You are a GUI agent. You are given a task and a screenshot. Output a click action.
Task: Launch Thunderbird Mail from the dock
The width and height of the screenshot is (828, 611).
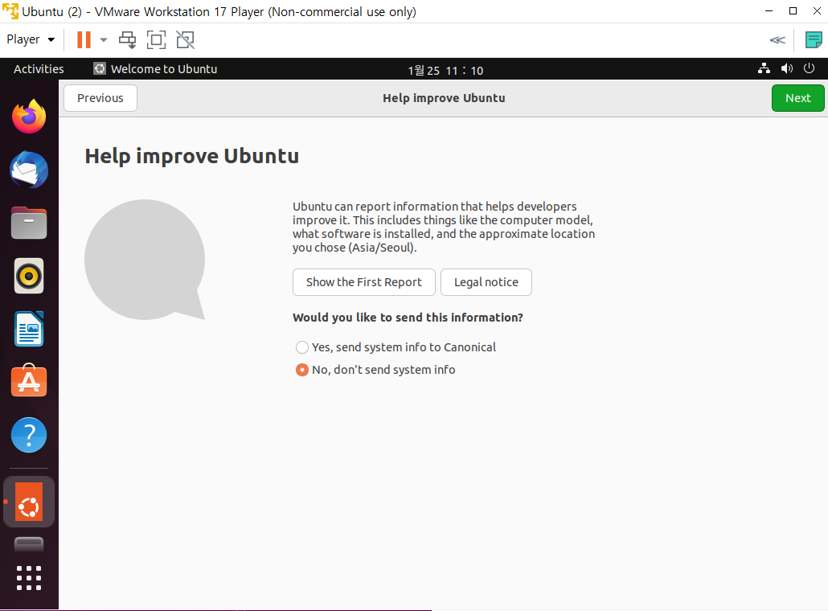tap(29, 170)
